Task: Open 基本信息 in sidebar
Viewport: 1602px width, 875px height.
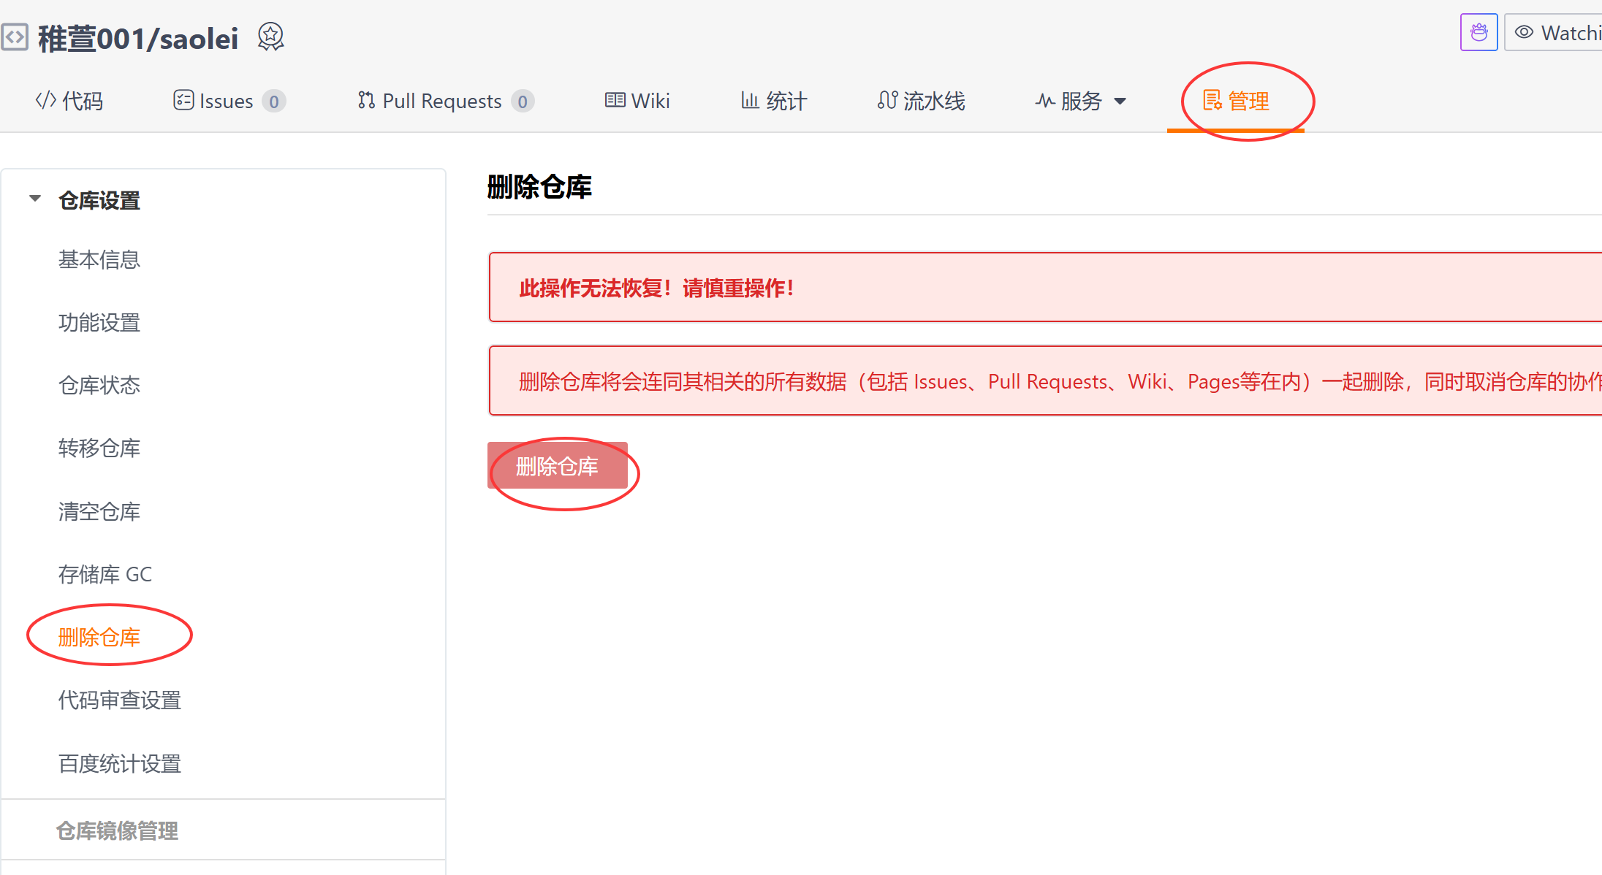Action: click(99, 259)
